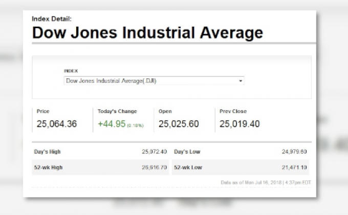Click the Day's Low value 24,979.60
The height and width of the screenshot is (215, 348).
pos(294,152)
